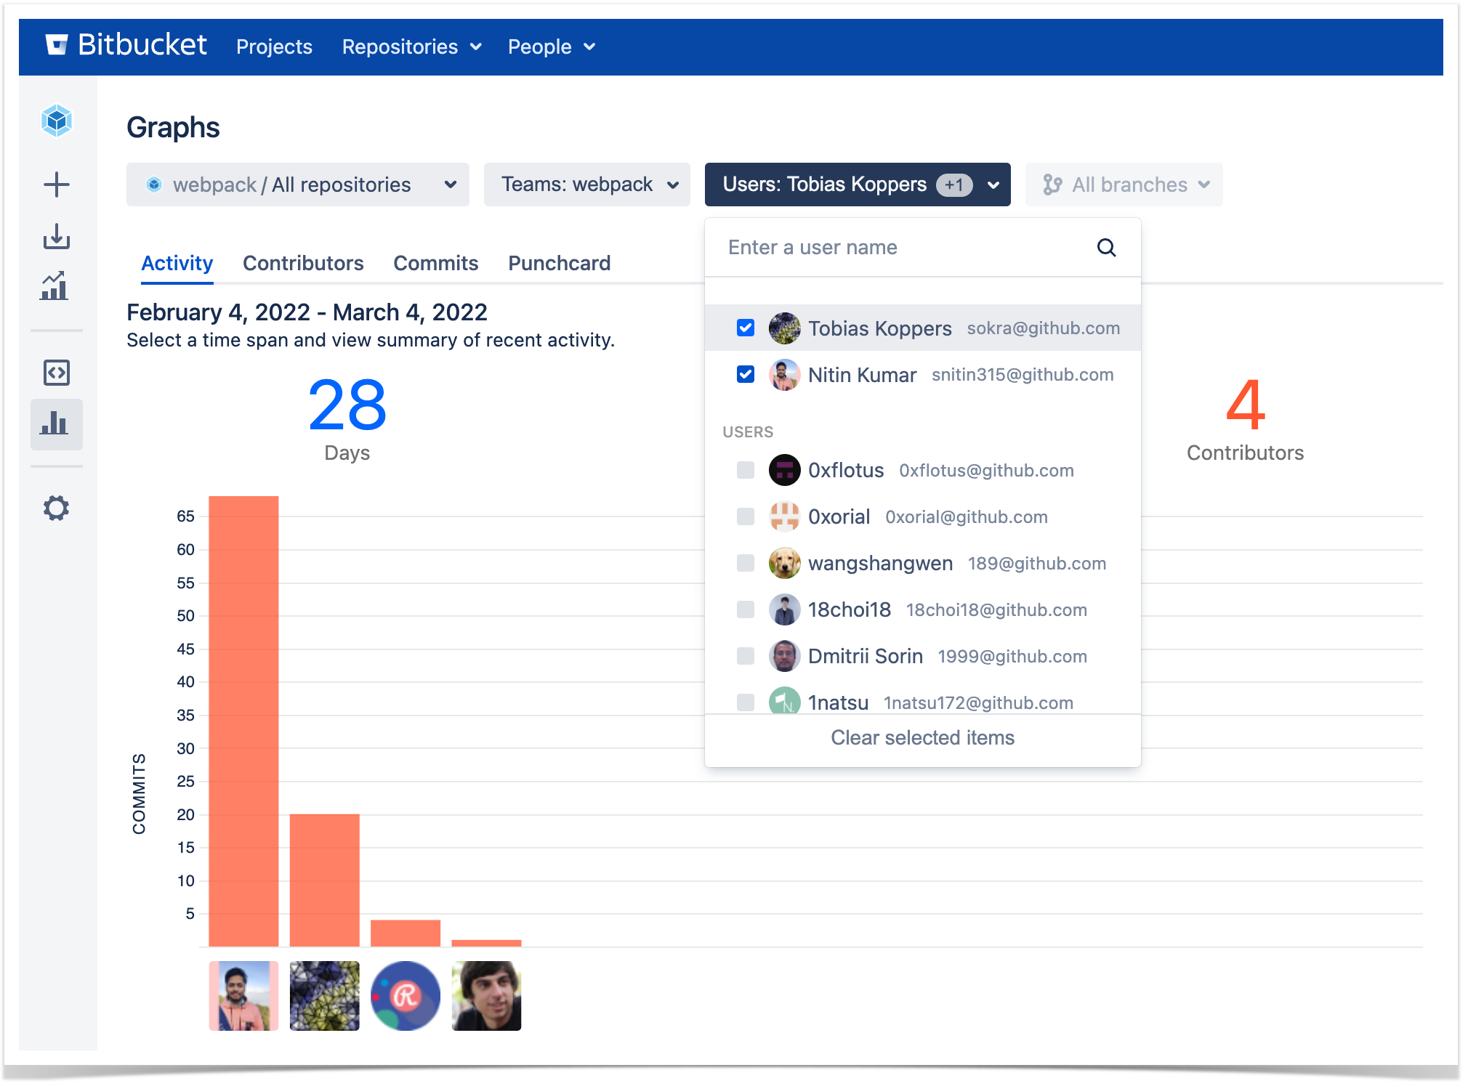This screenshot has height=1086, width=1468.
Task: Click the branch icon beside All branches
Action: point(1052,185)
